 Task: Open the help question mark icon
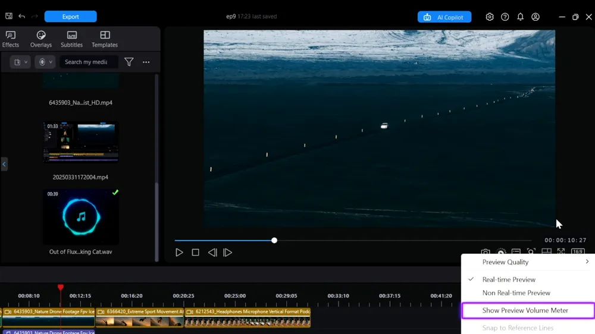pyautogui.click(x=505, y=17)
